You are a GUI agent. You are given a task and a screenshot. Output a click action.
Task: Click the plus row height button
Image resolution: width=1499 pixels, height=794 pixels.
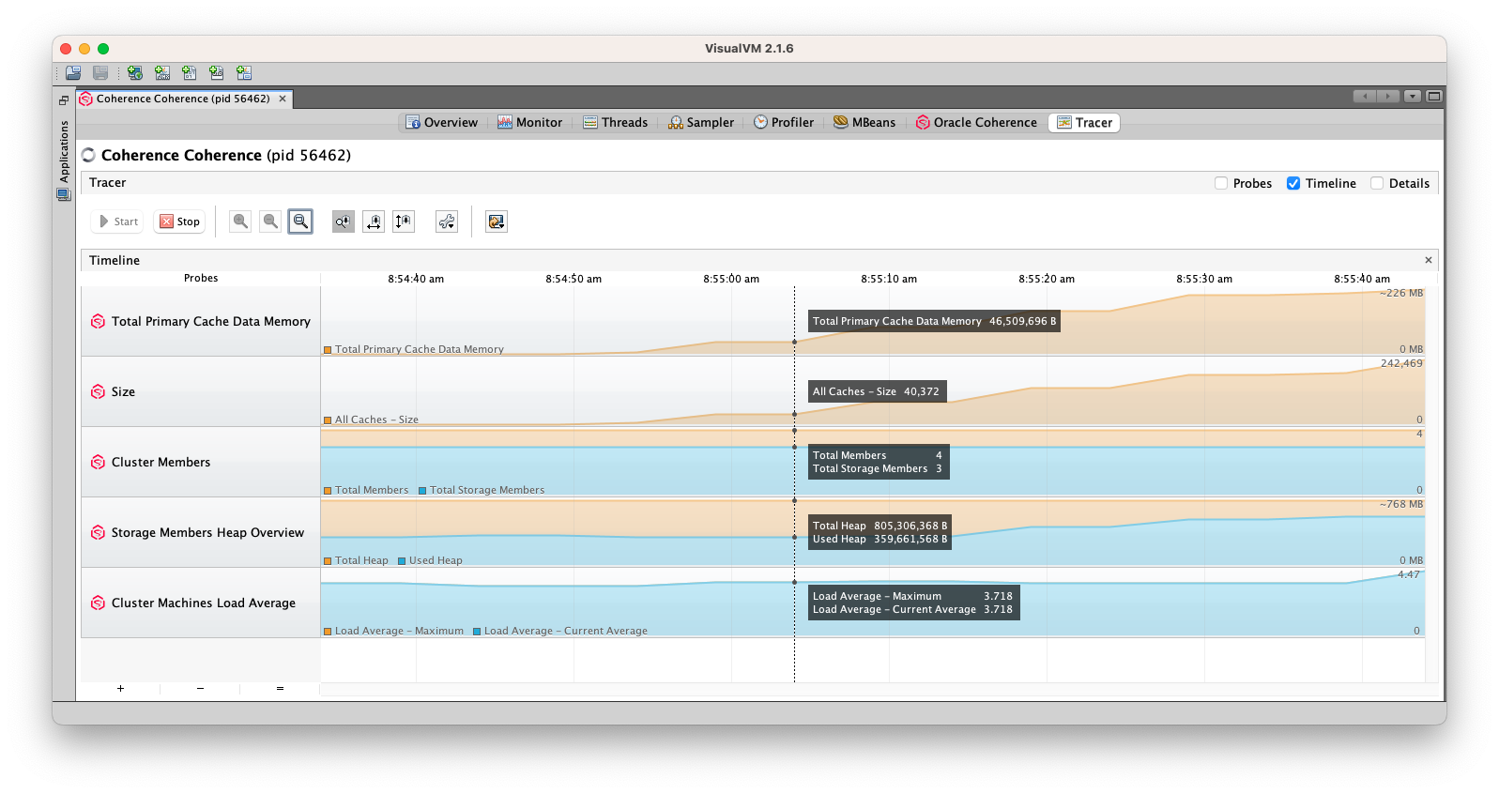coord(120,688)
